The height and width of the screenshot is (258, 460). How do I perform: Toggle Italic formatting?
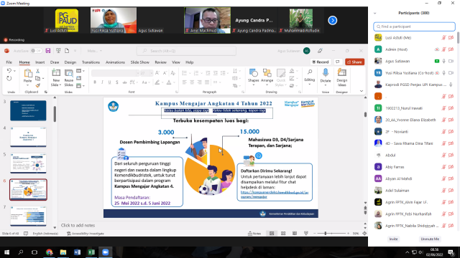(102, 82)
